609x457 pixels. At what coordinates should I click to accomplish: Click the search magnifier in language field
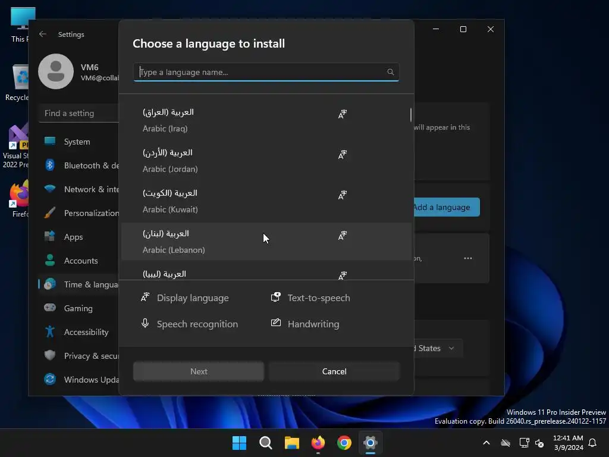390,72
